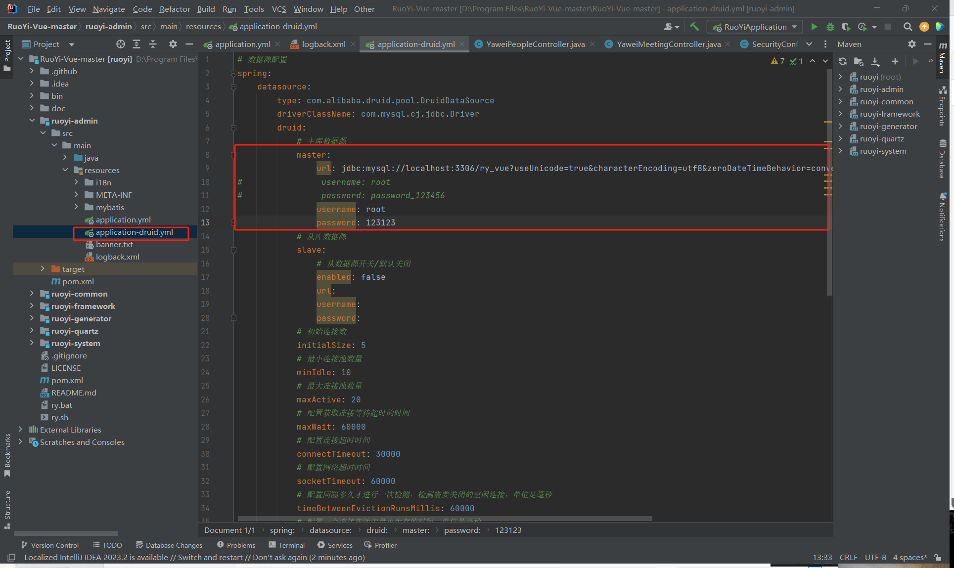Image resolution: width=954 pixels, height=568 pixels.
Task: Toggle Structure tool window stripe
Action: (x=7, y=509)
